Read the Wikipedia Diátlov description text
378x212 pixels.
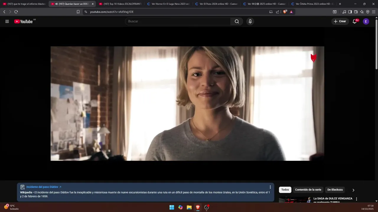(x=145, y=194)
